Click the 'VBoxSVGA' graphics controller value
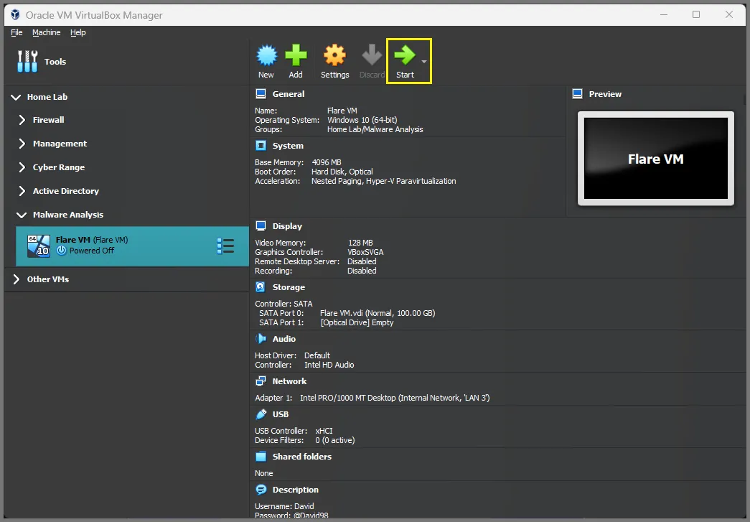 pos(365,252)
